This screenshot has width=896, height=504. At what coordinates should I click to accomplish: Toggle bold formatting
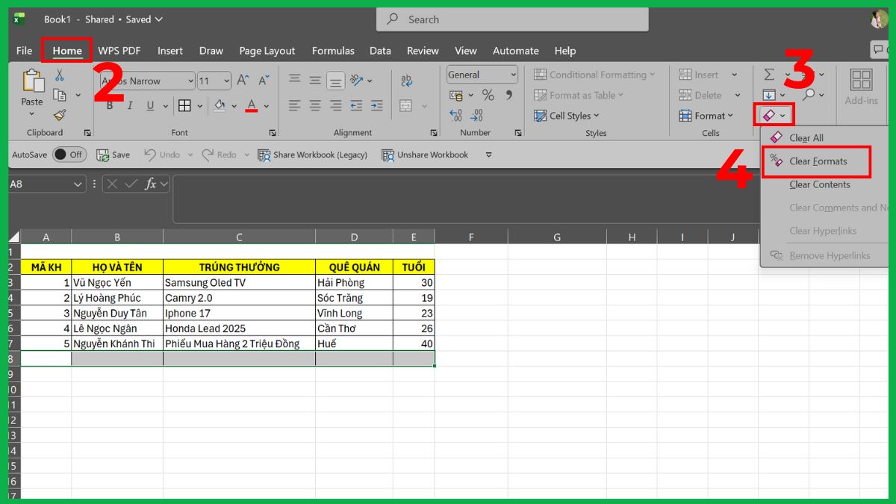[x=109, y=105]
